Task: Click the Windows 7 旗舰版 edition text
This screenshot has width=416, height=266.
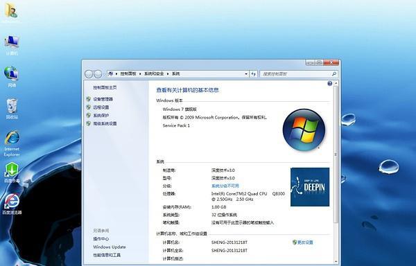Action: pyautogui.click(x=180, y=109)
